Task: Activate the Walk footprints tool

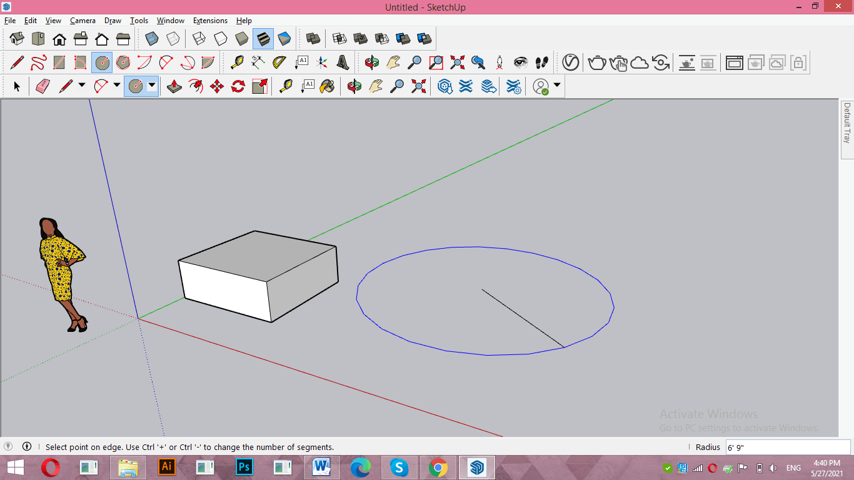Action: [x=542, y=62]
